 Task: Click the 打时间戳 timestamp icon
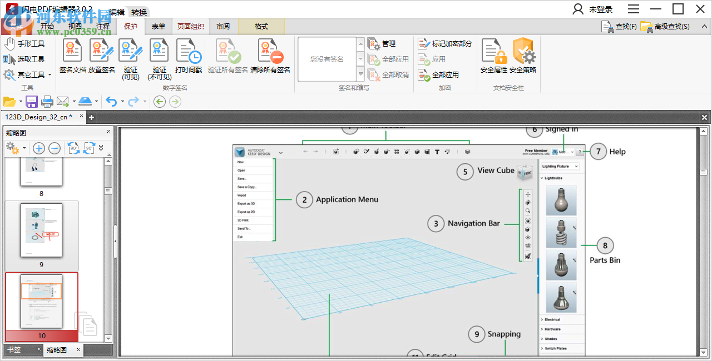coord(189,56)
